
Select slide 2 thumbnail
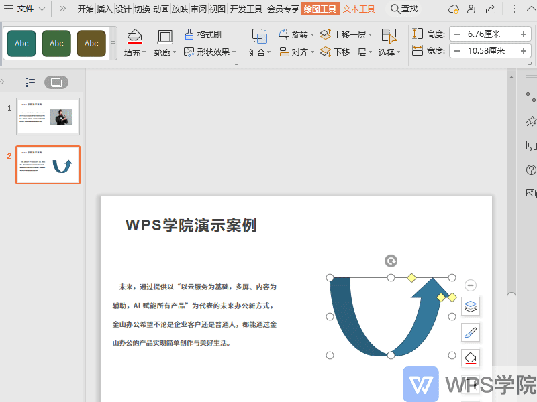point(48,165)
